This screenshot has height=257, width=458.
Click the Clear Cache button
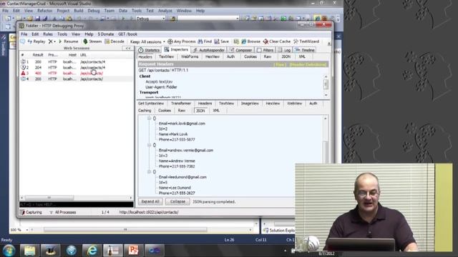[277, 41]
